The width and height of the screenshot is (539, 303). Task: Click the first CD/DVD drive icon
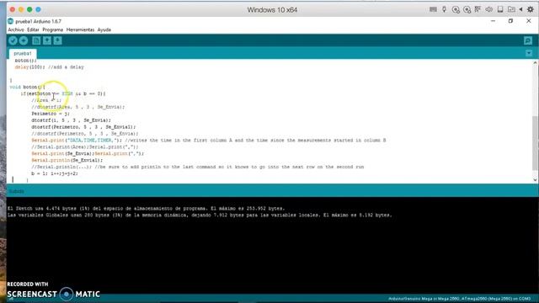coord(456,9)
